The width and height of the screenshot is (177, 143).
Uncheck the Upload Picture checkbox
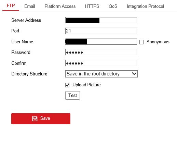[x=67, y=85]
